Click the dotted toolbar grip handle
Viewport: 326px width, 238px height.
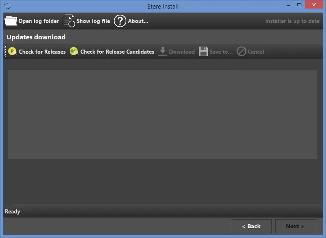pos(5,52)
